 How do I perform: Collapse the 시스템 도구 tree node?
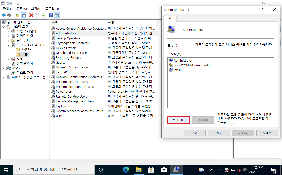coord(4,27)
